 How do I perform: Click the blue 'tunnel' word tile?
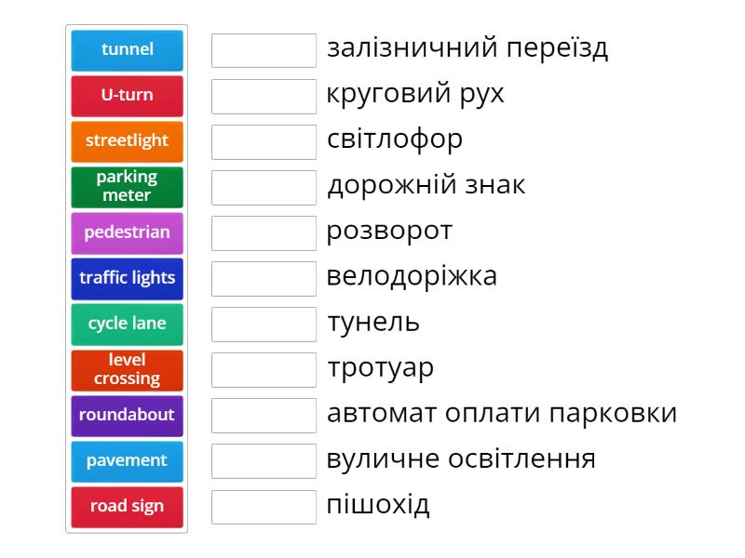coord(127,50)
